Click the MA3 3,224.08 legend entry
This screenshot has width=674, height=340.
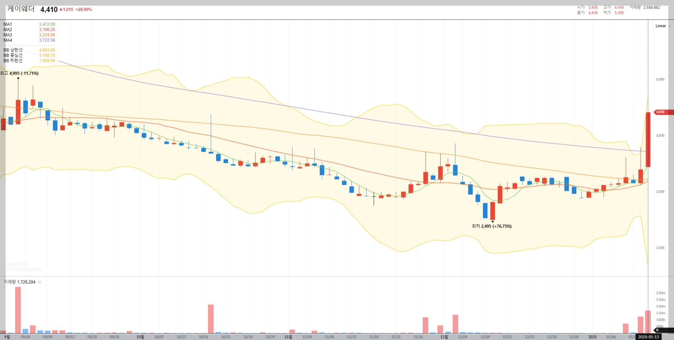(29, 35)
